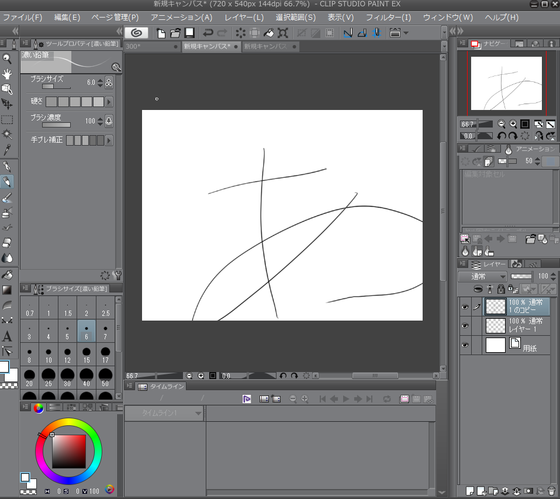Choose the Text tool

tap(7, 336)
